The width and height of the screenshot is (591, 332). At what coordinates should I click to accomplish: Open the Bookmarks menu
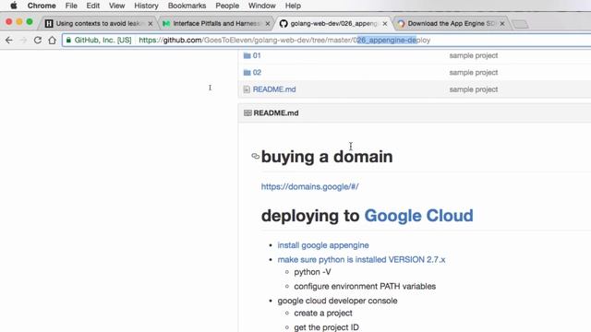(187, 6)
